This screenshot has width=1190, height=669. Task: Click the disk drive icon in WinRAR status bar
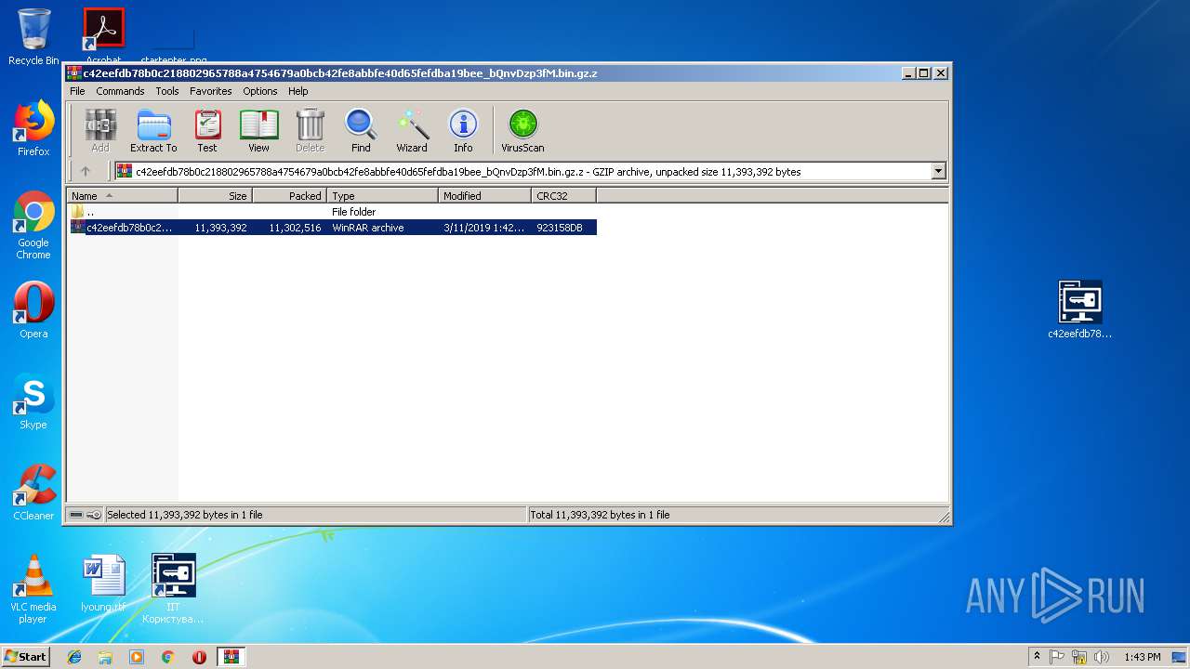[x=76, y=515]
